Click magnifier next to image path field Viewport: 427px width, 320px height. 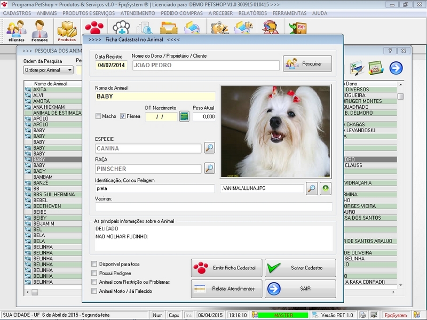[312, 188]
